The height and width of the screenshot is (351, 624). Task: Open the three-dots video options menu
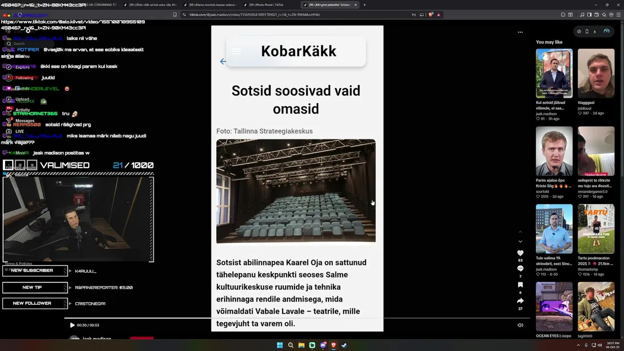coord(520,32)
